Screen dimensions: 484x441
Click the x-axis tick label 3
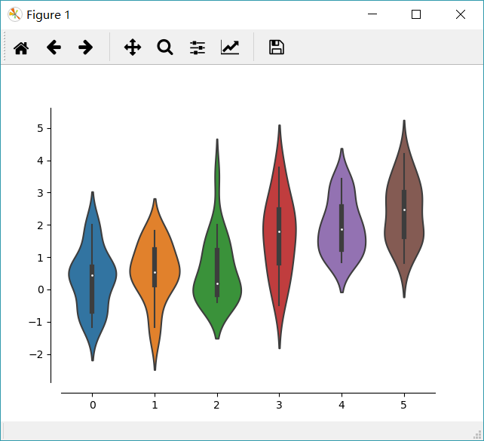tap(279, 405)
